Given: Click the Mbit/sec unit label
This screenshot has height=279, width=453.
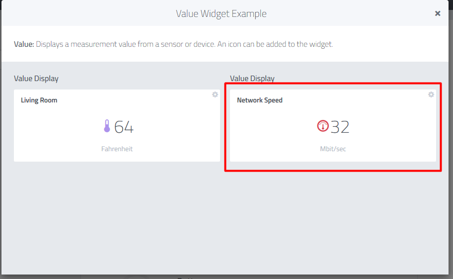Looking at the screenshot, I should point(333,149).
